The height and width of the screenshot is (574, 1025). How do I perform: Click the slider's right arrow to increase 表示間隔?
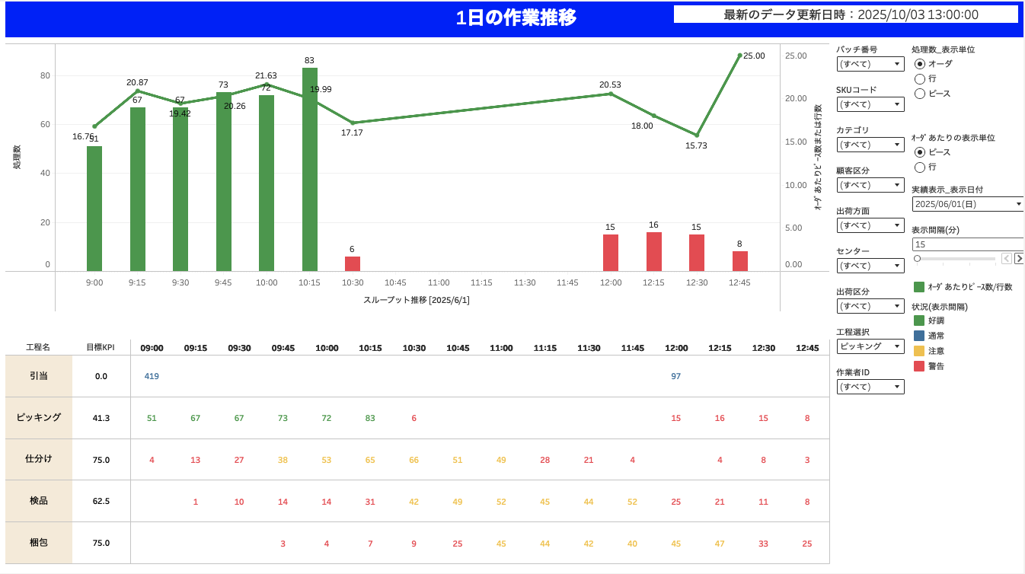[1019, 259]
